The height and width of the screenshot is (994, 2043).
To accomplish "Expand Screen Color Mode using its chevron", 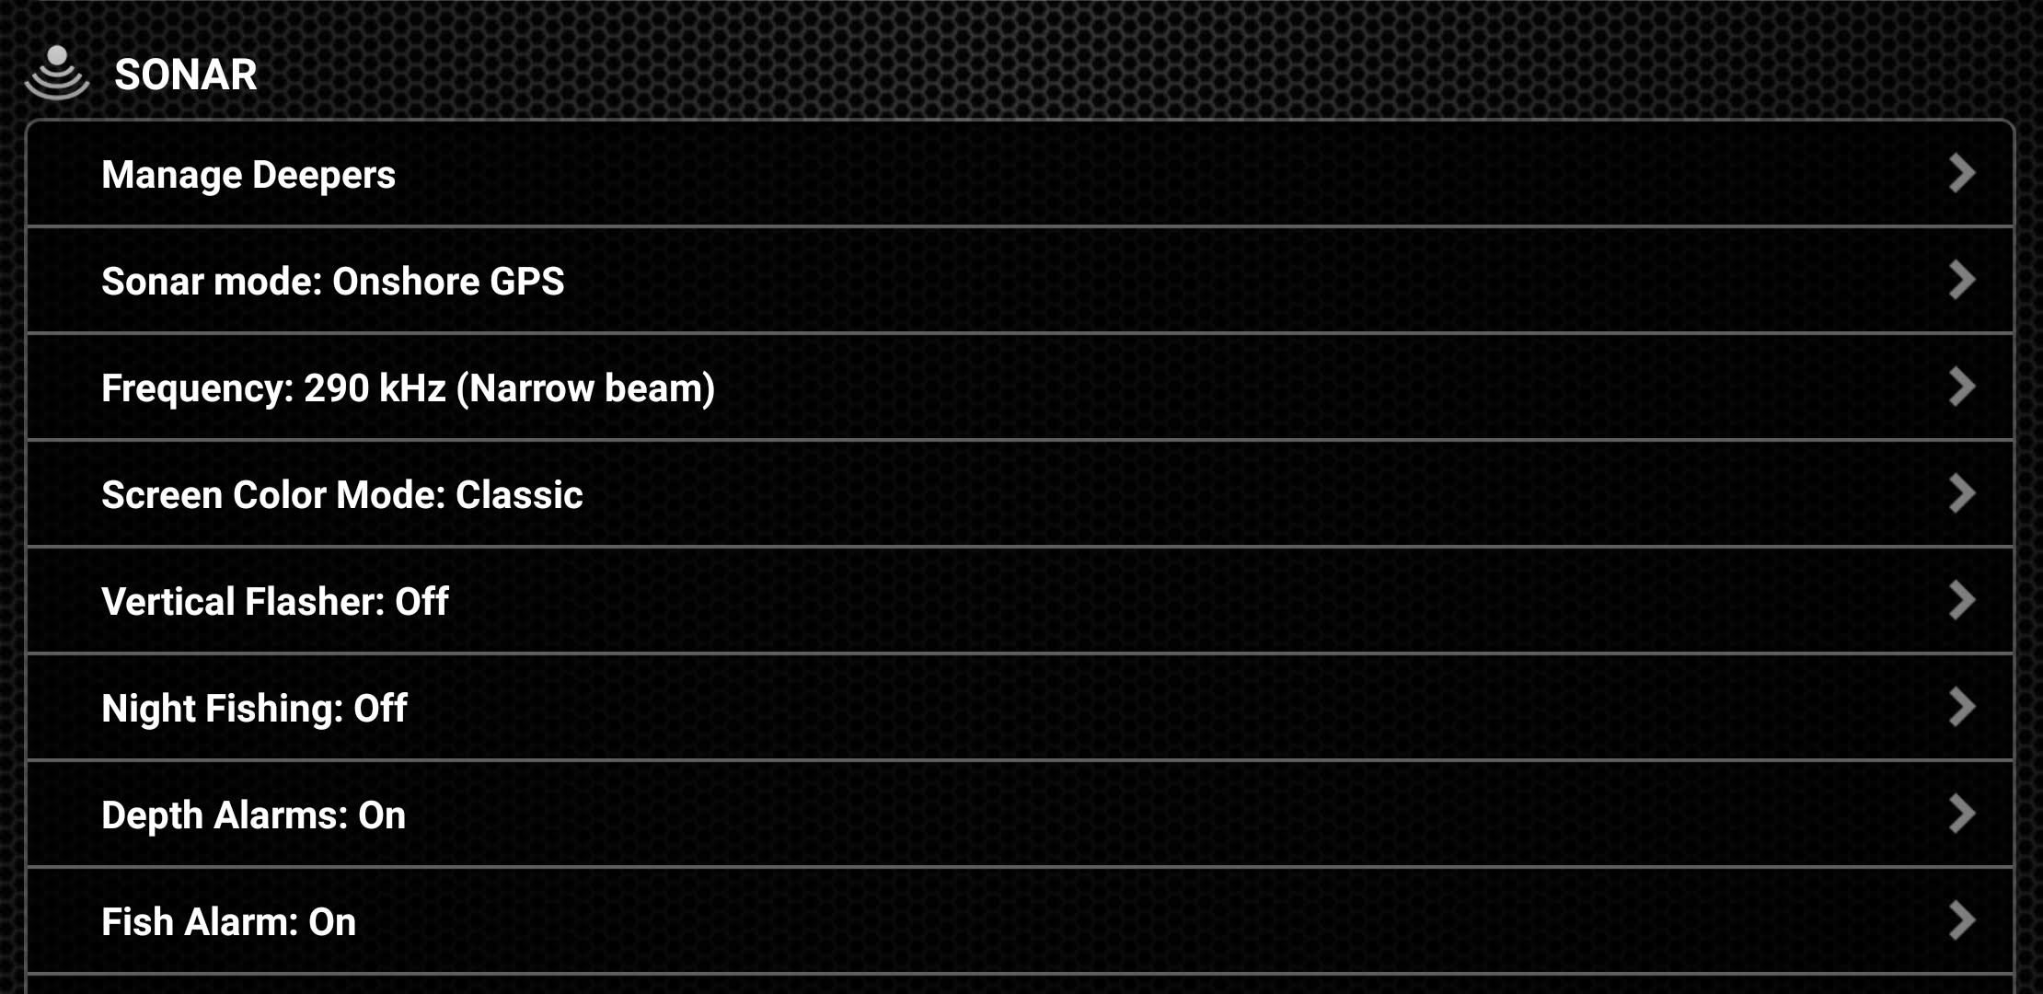I will pos(1961,493).
